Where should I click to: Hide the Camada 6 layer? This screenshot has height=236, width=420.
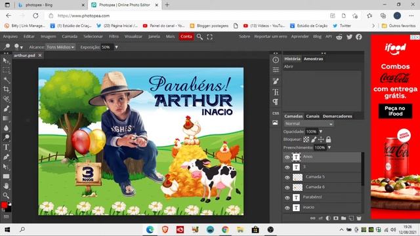287,187
